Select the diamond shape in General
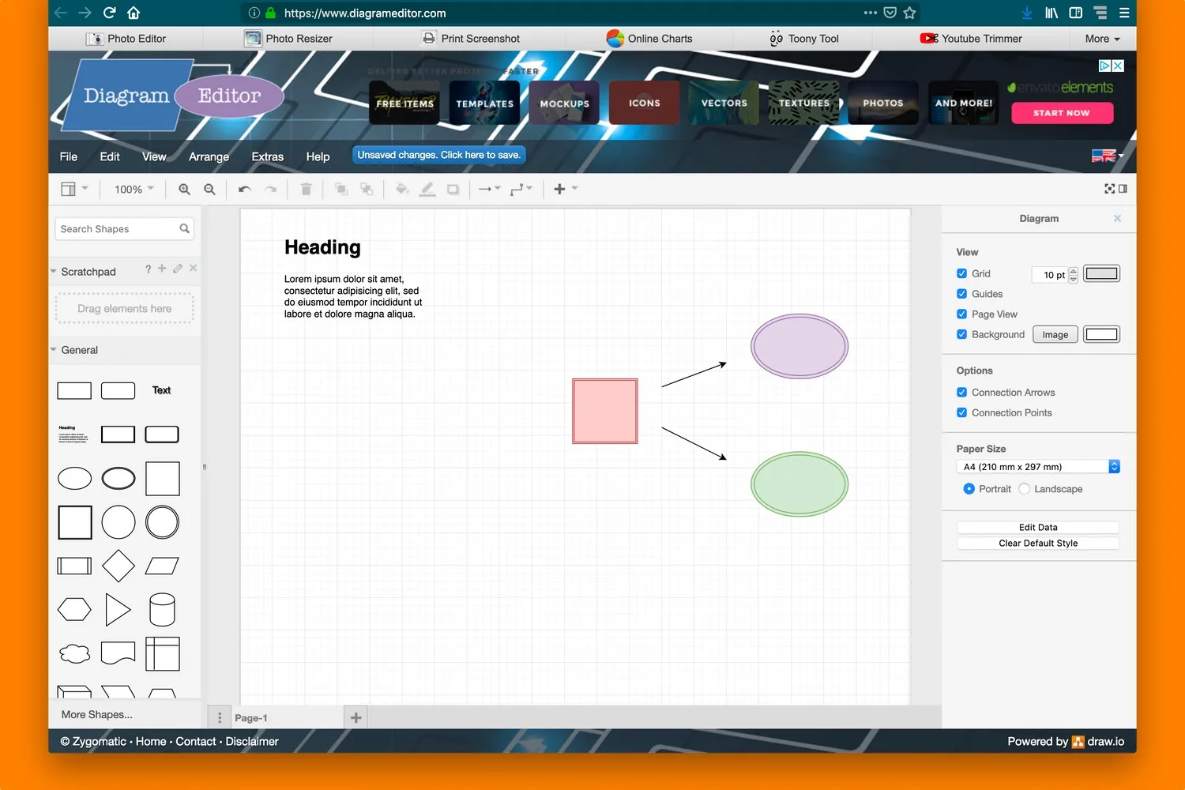Screen dimensions: 1185x790 (118, 566)
